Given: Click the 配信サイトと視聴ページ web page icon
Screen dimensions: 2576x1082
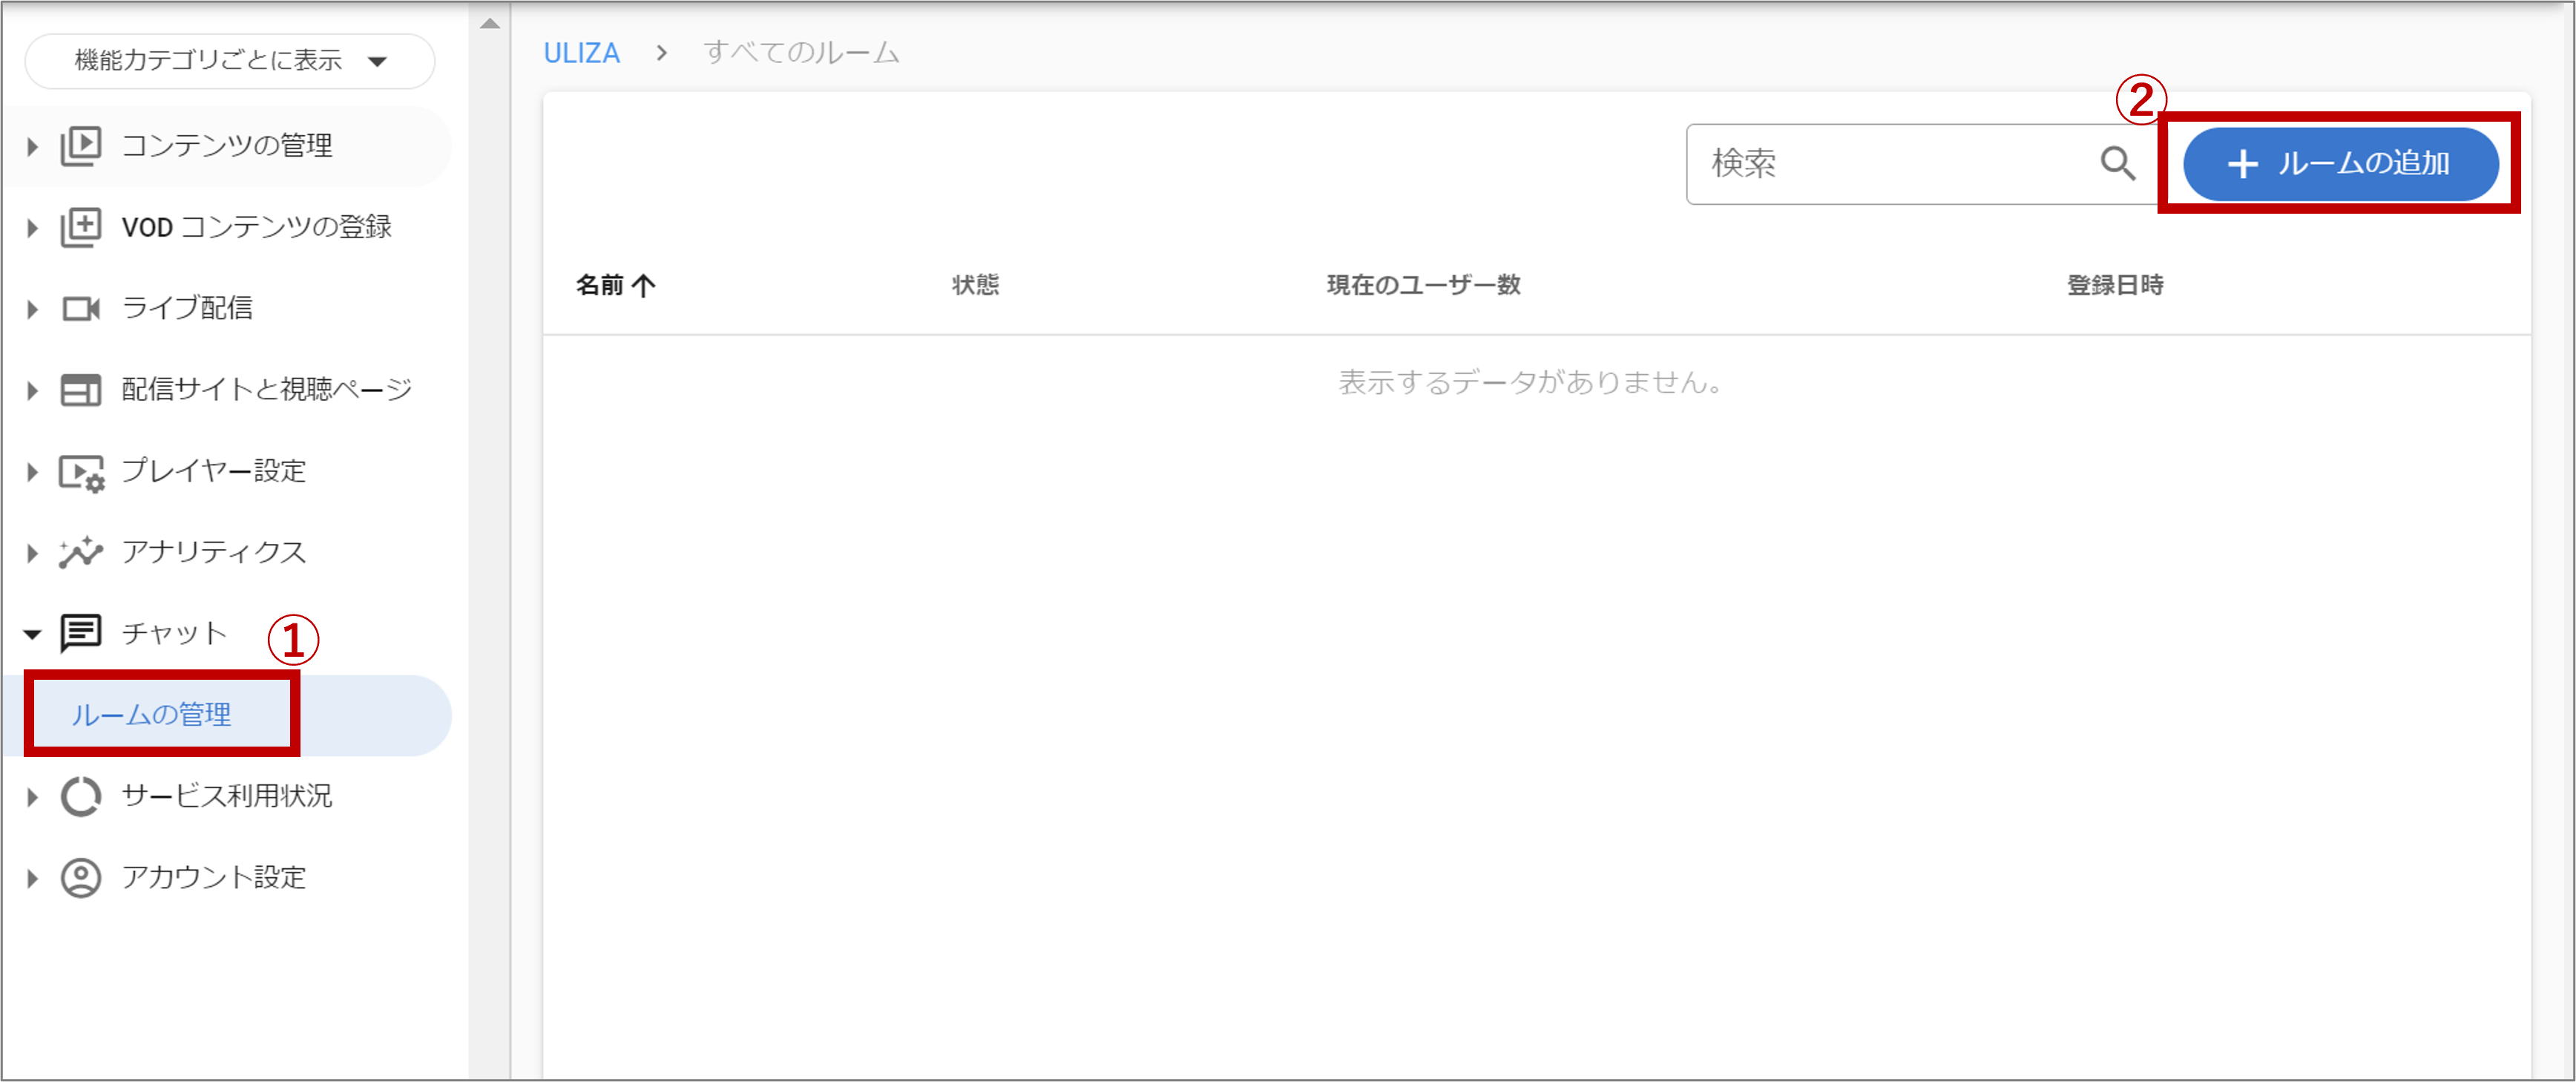Looking at the screenshot, I should click(80, 390).
